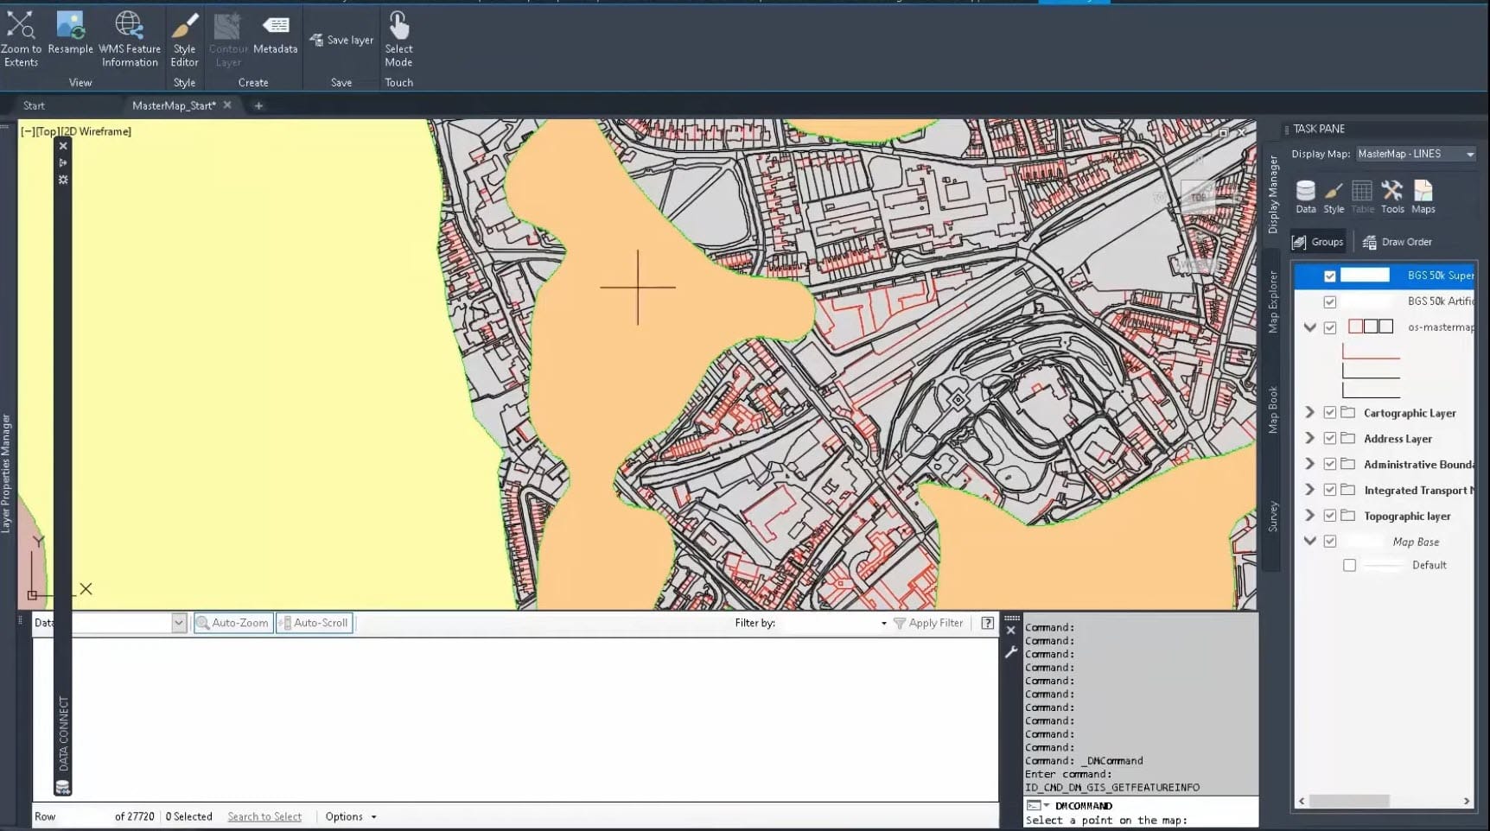Open Data menu in Task Pane
The image size is (1490, 831).
1305,196
